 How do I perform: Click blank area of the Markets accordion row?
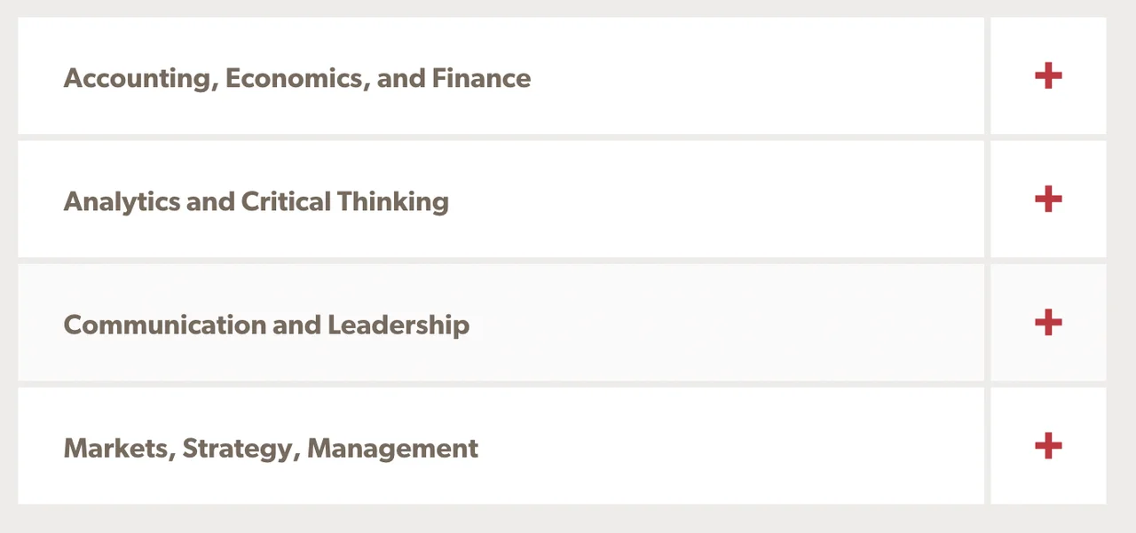(710, 446)
